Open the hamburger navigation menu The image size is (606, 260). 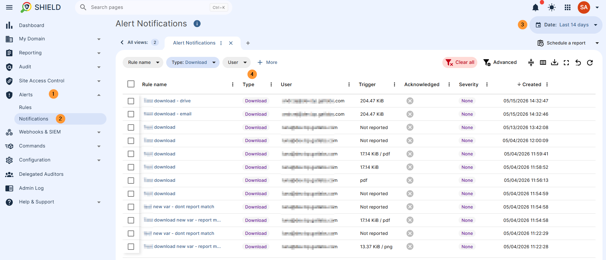[9, 7]
